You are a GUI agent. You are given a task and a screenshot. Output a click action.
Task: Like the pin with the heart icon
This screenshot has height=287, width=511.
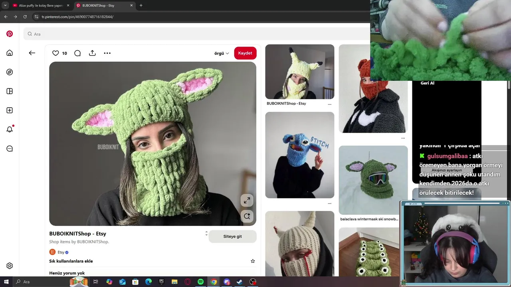(55, 53)
